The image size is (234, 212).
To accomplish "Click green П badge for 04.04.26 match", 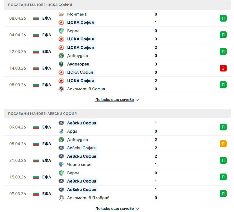I will (x=223, y=35).
